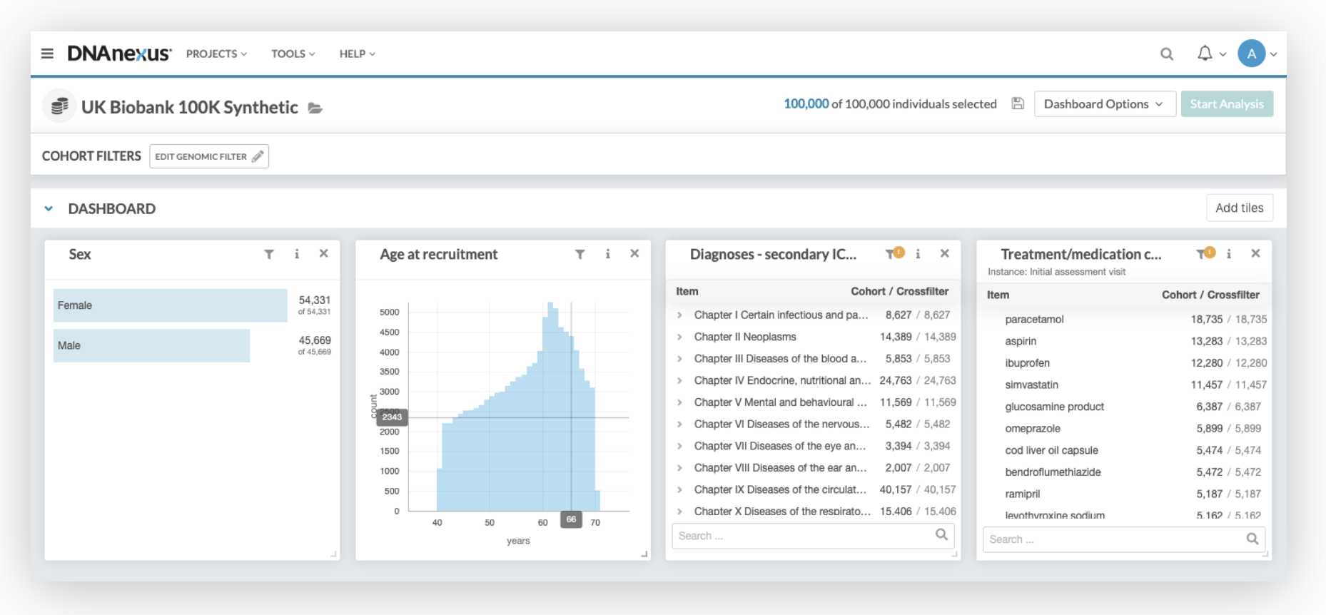1326x615 pixels.
Task: Close the Treatment/medication tile
Action: point(1255,253)
